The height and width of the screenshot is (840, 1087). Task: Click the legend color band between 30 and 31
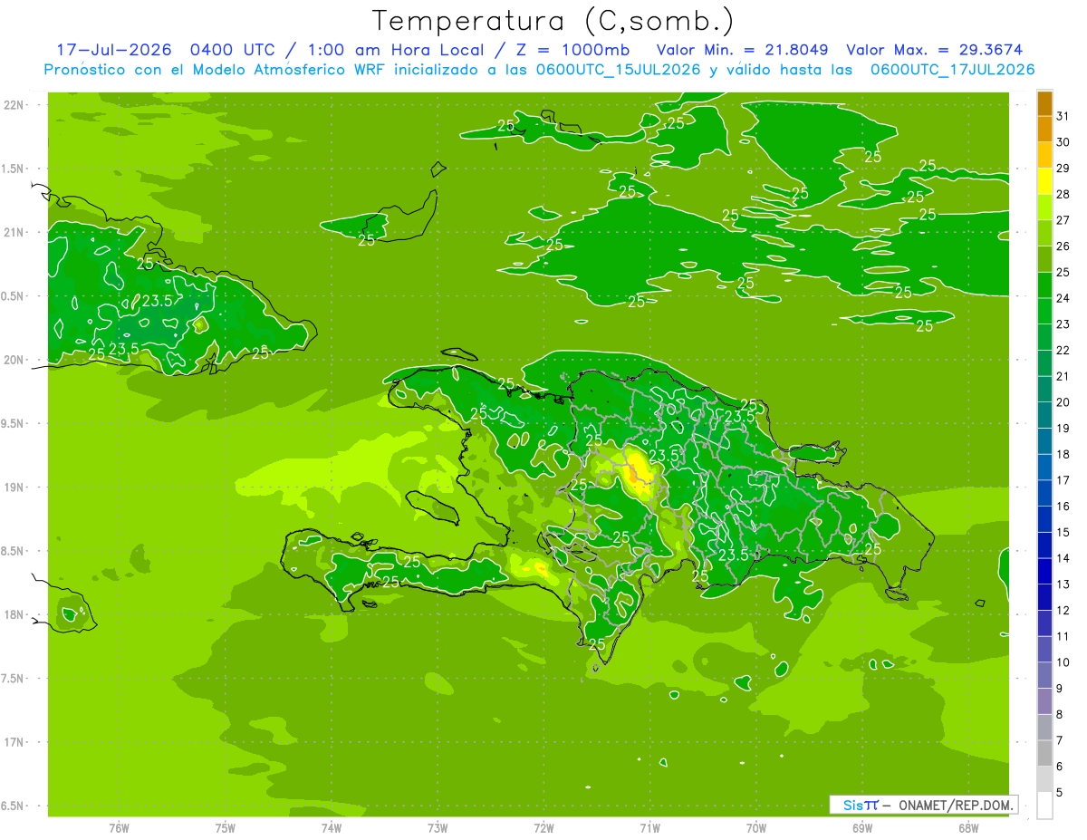coord(1044,129)
